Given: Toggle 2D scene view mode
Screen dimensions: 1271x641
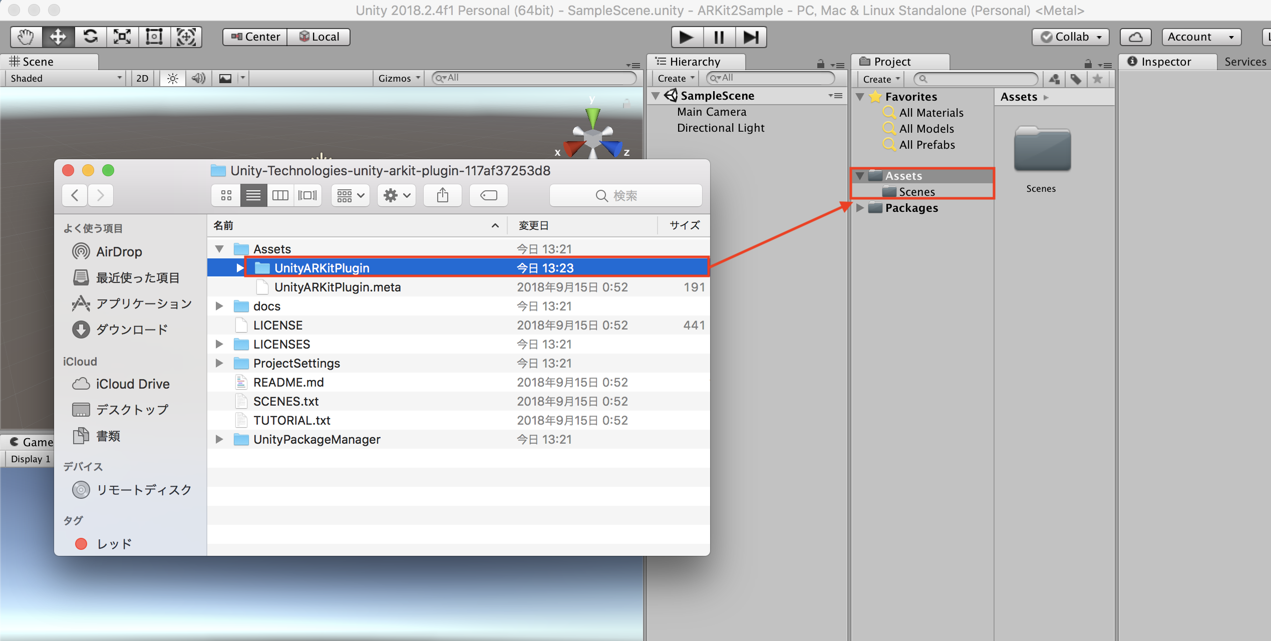Looking at the screenshot, I should (142, 78).
